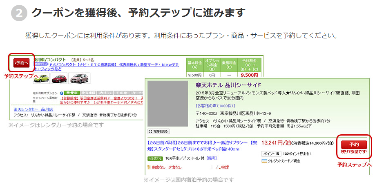Click the red 9,500円 total price
This screenshot has width=375, height=187.
tap(249, 75)
